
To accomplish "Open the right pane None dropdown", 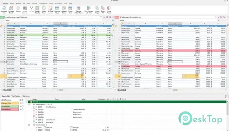I will point(219,20).
